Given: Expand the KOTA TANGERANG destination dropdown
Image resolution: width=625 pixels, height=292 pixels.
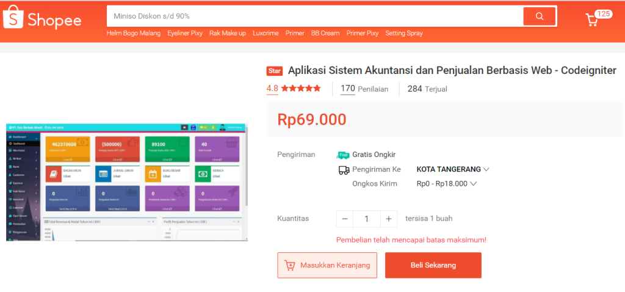Looking at the screenshot, I should pos(486,169).
